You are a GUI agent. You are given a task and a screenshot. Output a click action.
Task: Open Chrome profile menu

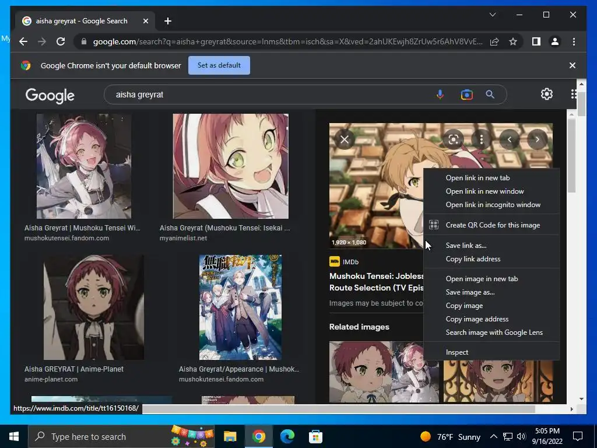[555, 41]
